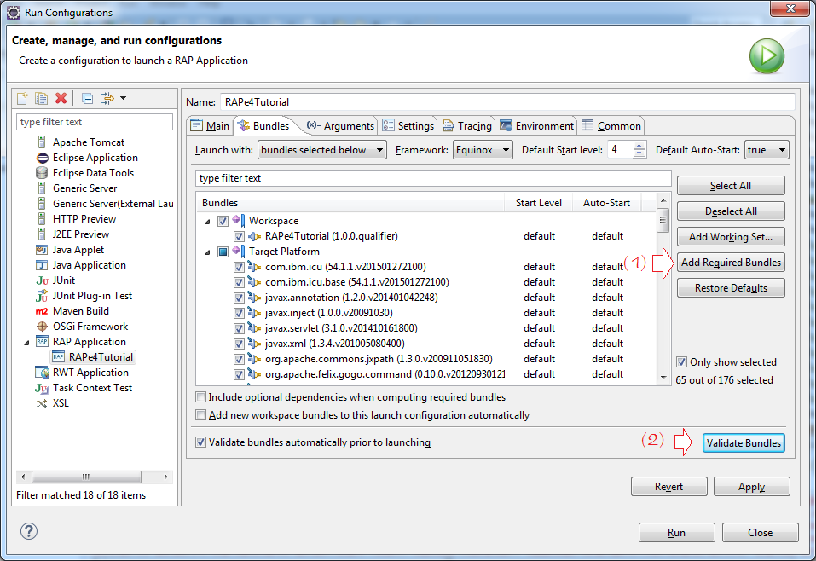Toggle the Only show selected checkbox

[681, 361]
